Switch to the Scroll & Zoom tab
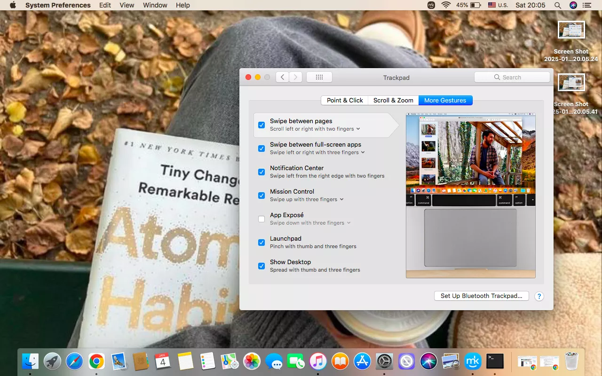Screen dimensions: 602x376 point(393,100)
